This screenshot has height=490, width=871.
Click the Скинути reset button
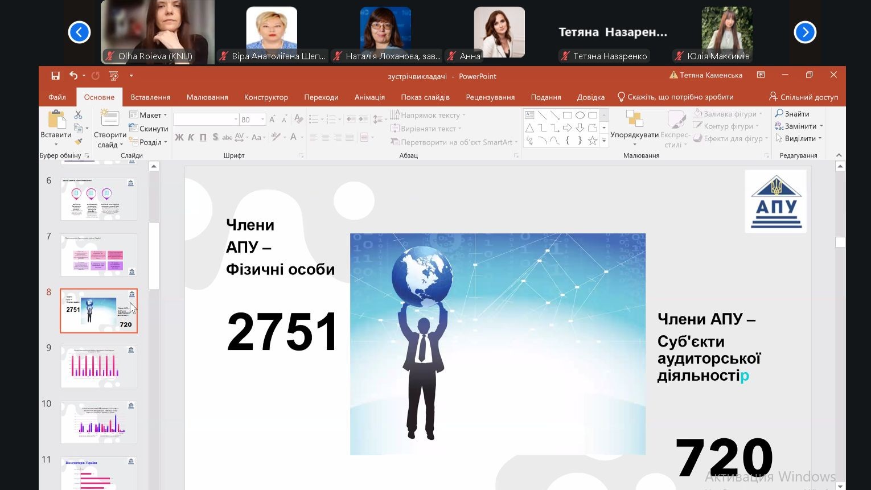[x=149, y=129]
